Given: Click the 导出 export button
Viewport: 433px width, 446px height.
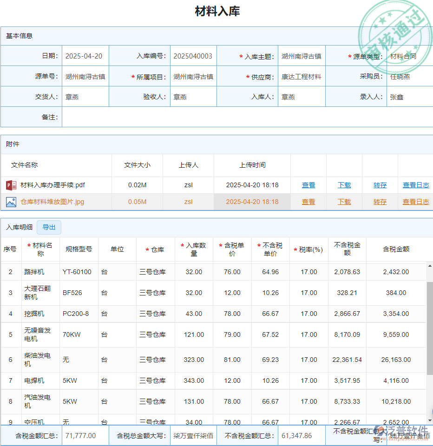Looking at the screenshot, I should point(49,228).
